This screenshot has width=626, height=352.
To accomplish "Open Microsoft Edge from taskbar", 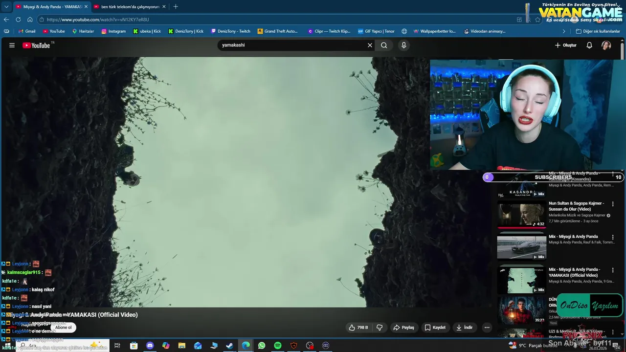I will tap(246, 346).
